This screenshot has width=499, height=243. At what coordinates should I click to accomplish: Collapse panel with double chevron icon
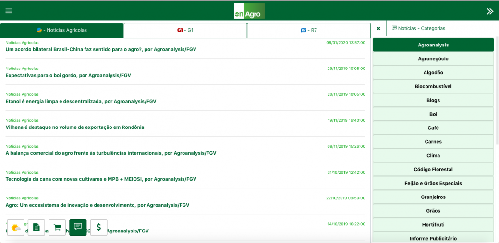point(490,11)
